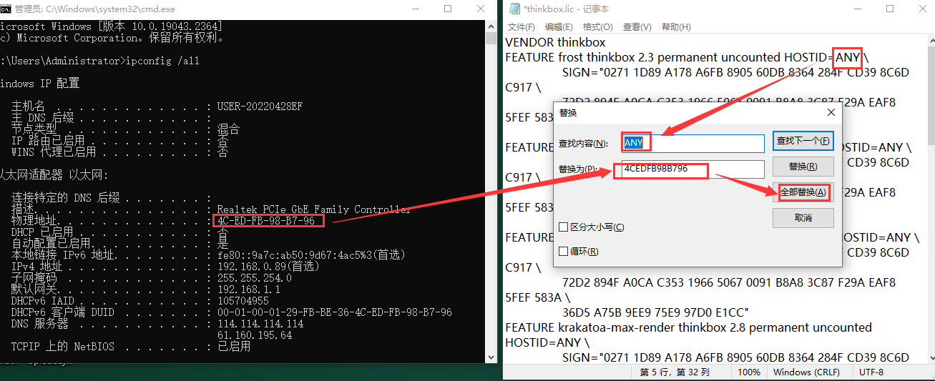The width and height of the screenshot is (935, 381).
Task: Click DNS server 114.114.114.114 value
Action: point(260,324)
